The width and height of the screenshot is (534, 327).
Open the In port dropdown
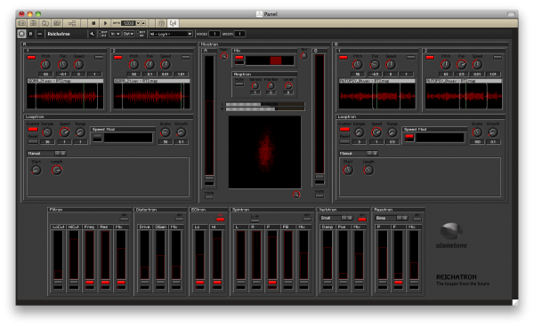(115, 34)
